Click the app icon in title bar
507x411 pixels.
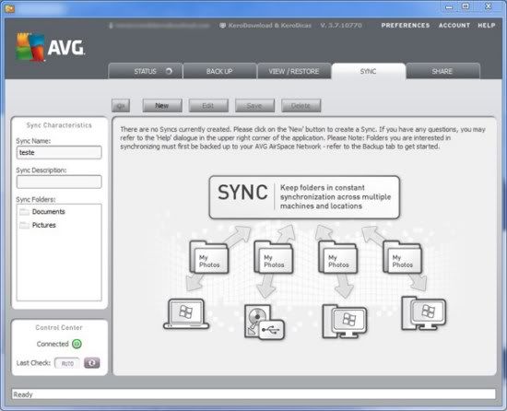(10, 8)
